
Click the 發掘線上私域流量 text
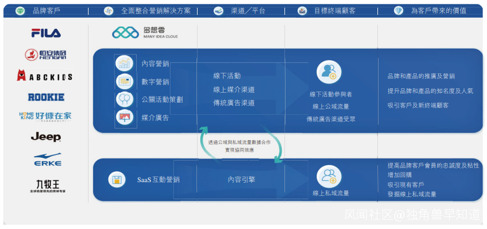412,195
